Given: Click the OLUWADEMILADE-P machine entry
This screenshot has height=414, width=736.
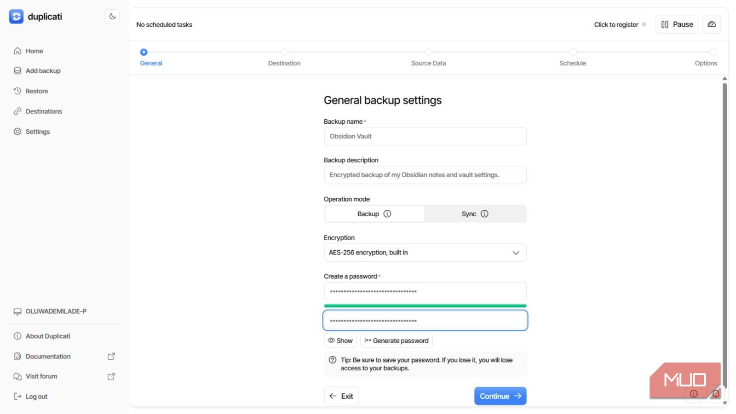Looking at the screenshot, I should tap(50, 311).
